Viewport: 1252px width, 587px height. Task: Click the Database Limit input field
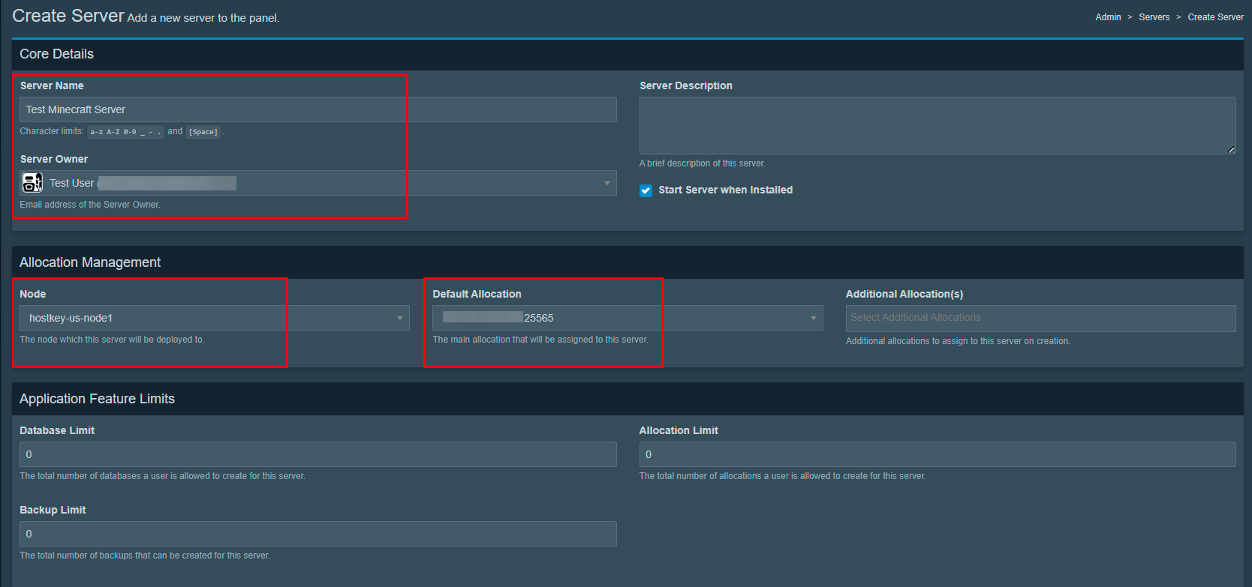tap(318, 454)
